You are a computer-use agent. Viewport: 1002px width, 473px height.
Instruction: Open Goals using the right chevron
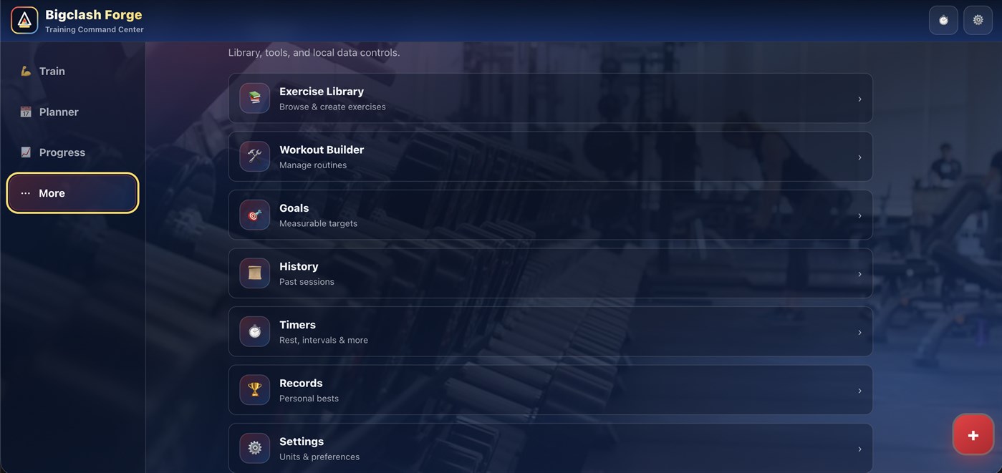[x=859, y=215]
